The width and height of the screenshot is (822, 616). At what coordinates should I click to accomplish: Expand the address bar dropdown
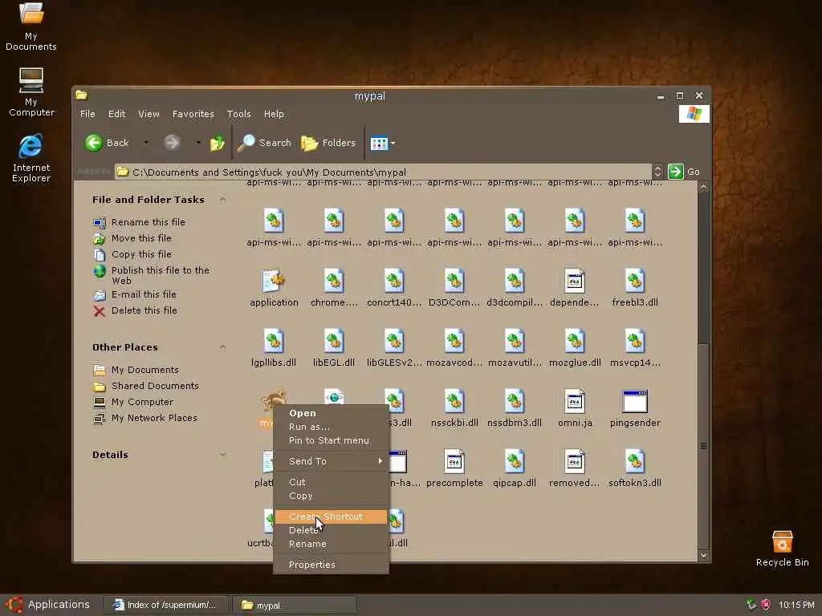click(x=657, y=172)
